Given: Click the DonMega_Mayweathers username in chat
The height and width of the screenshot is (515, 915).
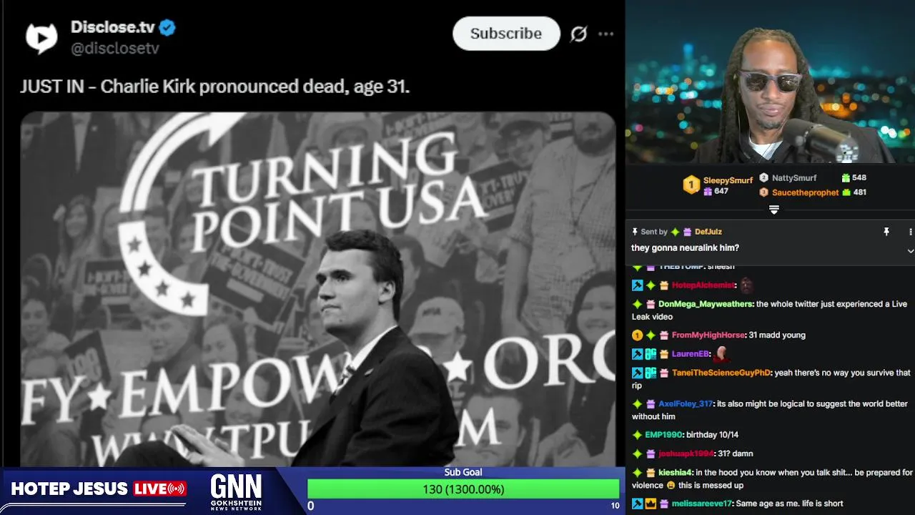Looking at the screenshot, I should (x=706, y=304).
